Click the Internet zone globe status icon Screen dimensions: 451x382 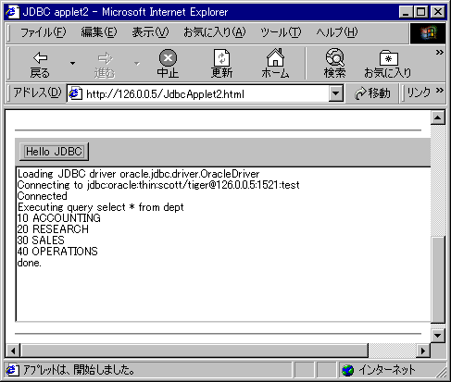pyautogui.click(x=348, y=370)
